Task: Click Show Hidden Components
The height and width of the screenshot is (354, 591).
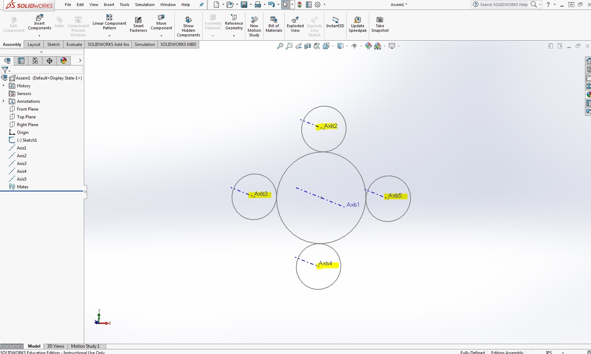Action: click(x=189, y=26)
